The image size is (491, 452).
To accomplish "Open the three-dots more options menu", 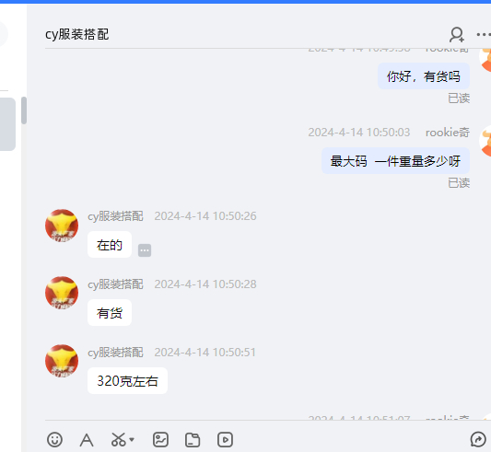I will [484, 34].
